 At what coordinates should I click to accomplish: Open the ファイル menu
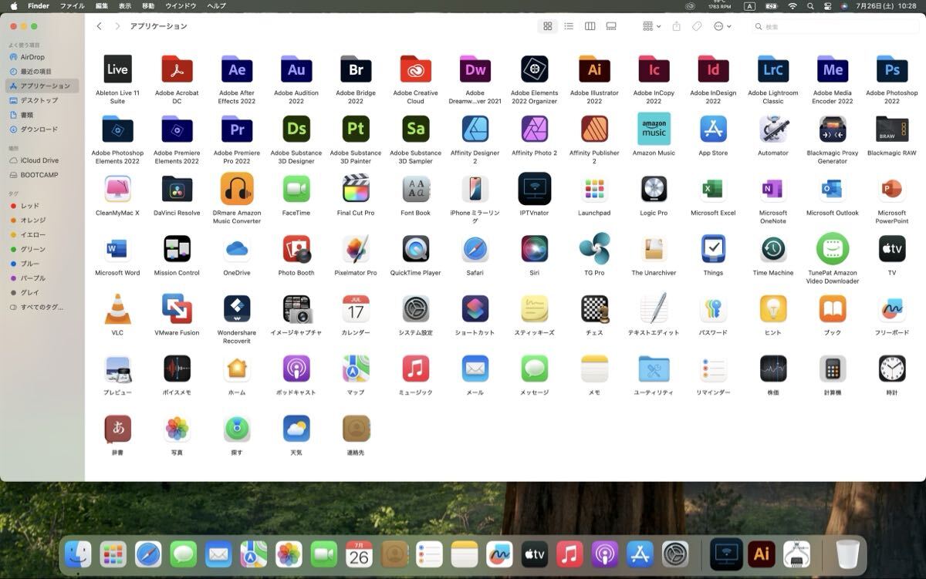[x=73, y=5]
